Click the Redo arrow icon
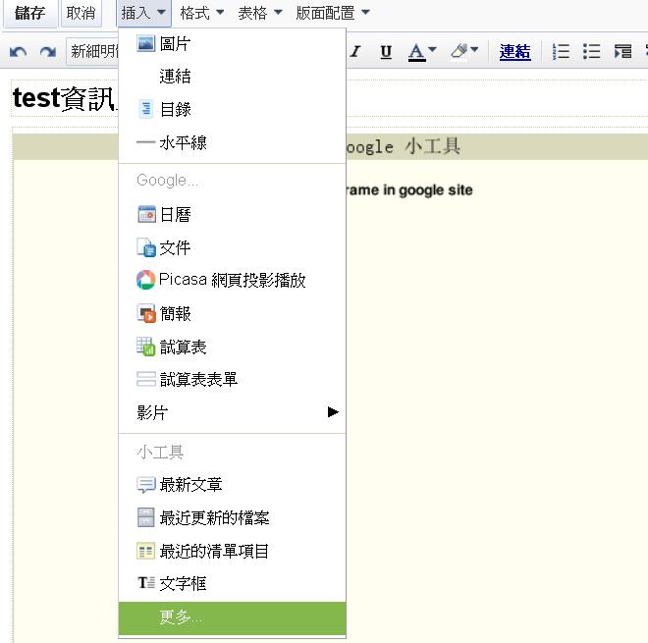The height and width of the screenshot is (643, 648). (48, 52)
